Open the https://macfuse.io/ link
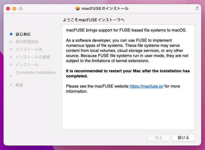205x150 pixels. click(x=146, y=86)
